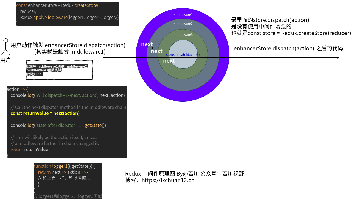
Task: Select the 'reducer,' line in the top code block
Action: pos(28,11)
